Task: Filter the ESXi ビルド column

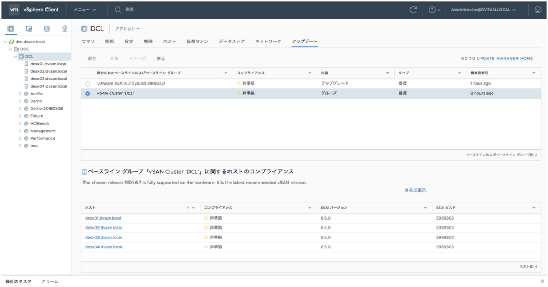Action: [534, 208]
